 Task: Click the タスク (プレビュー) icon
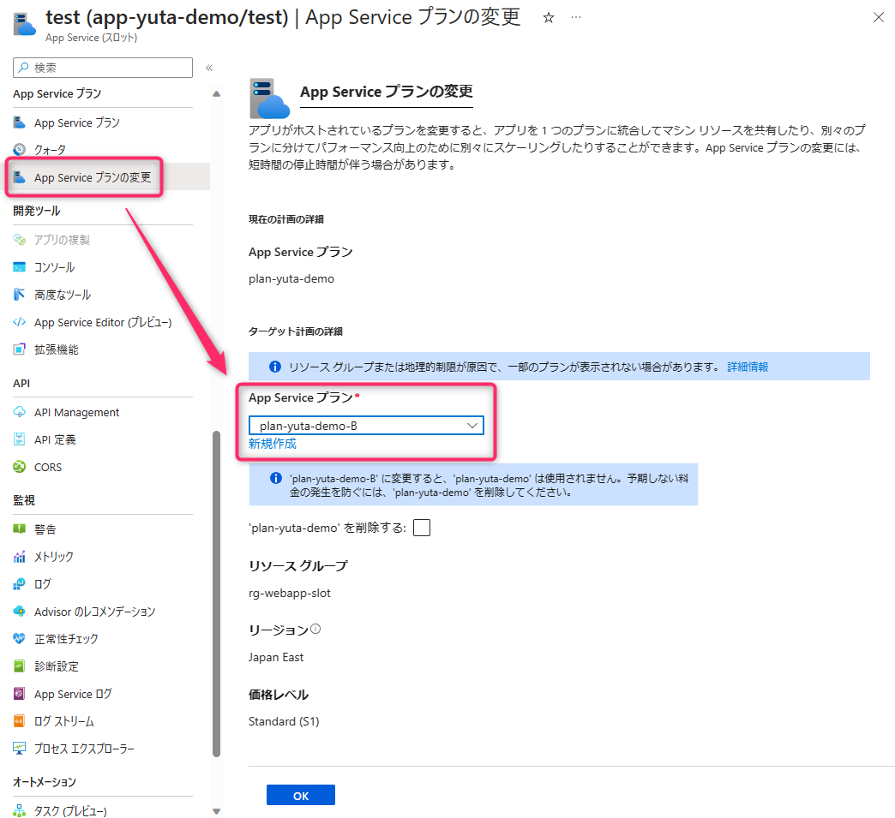click(20, 810)
